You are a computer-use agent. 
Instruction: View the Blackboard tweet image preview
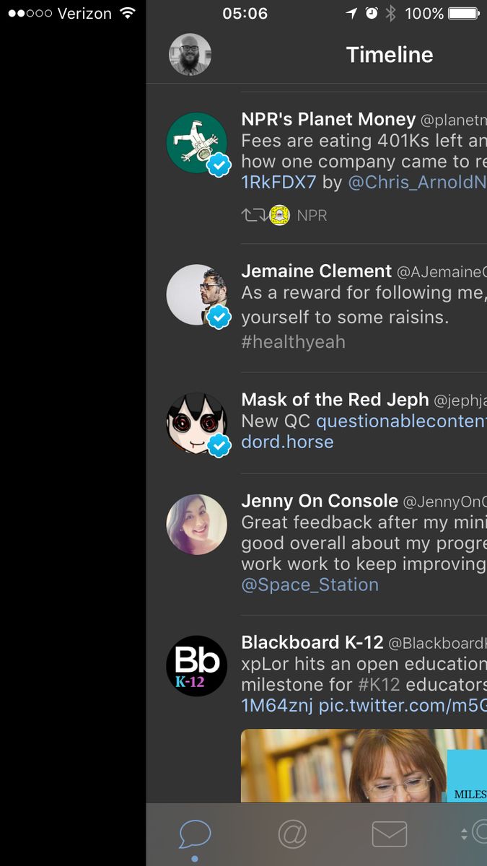(364, 766)
